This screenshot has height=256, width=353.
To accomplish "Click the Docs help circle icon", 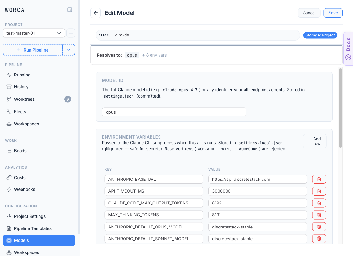I will click(x=348, y=58).
